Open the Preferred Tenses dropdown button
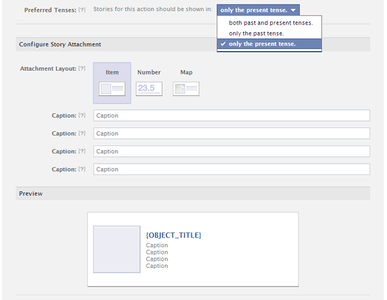This screenshot has width=387, height=300. [258, 10]
